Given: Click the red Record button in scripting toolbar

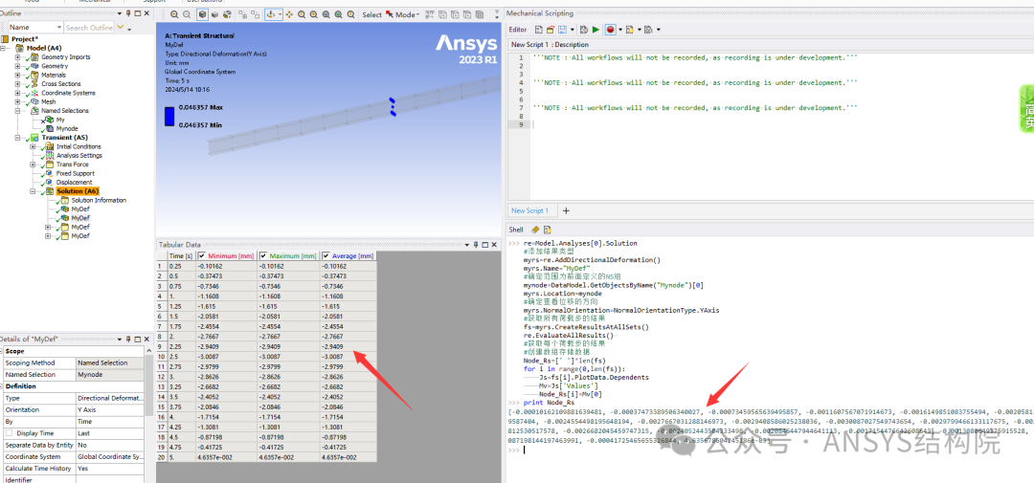Looking at the screenshot, I should [611, 30].
